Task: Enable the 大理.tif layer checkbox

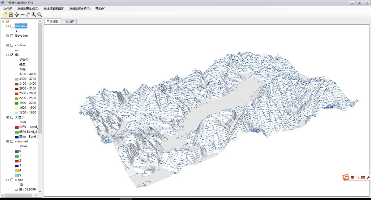Action: (x=12, y=118)
